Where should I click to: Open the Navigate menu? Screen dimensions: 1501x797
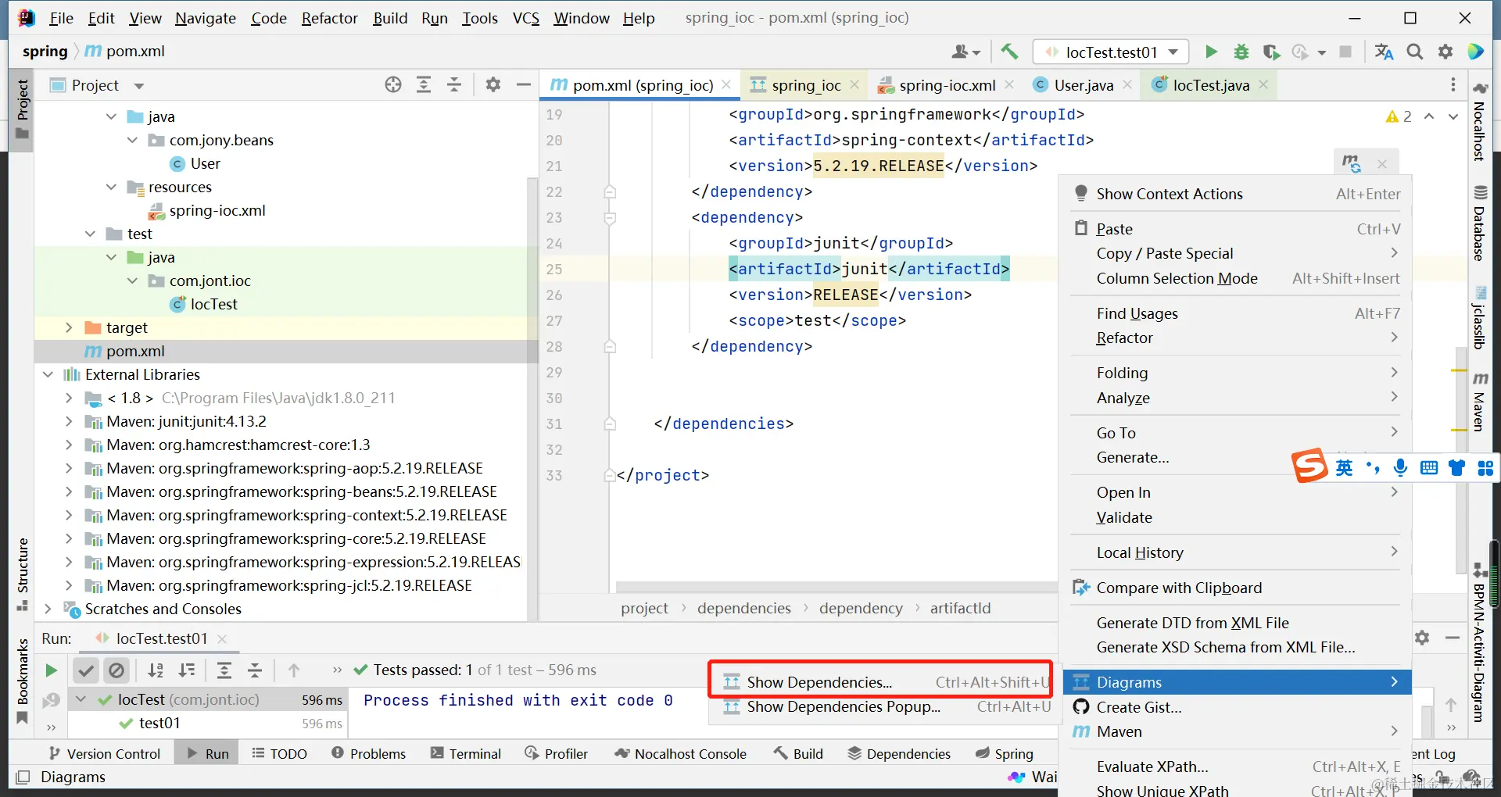click(206, 18)
